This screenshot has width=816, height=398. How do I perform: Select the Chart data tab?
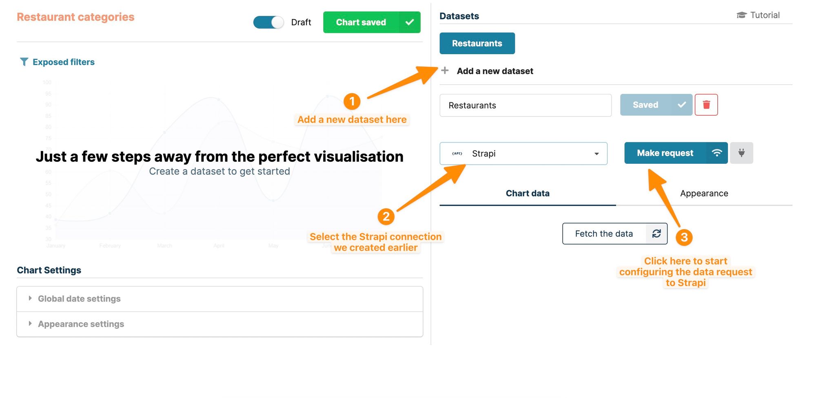(x=528, y=194)
